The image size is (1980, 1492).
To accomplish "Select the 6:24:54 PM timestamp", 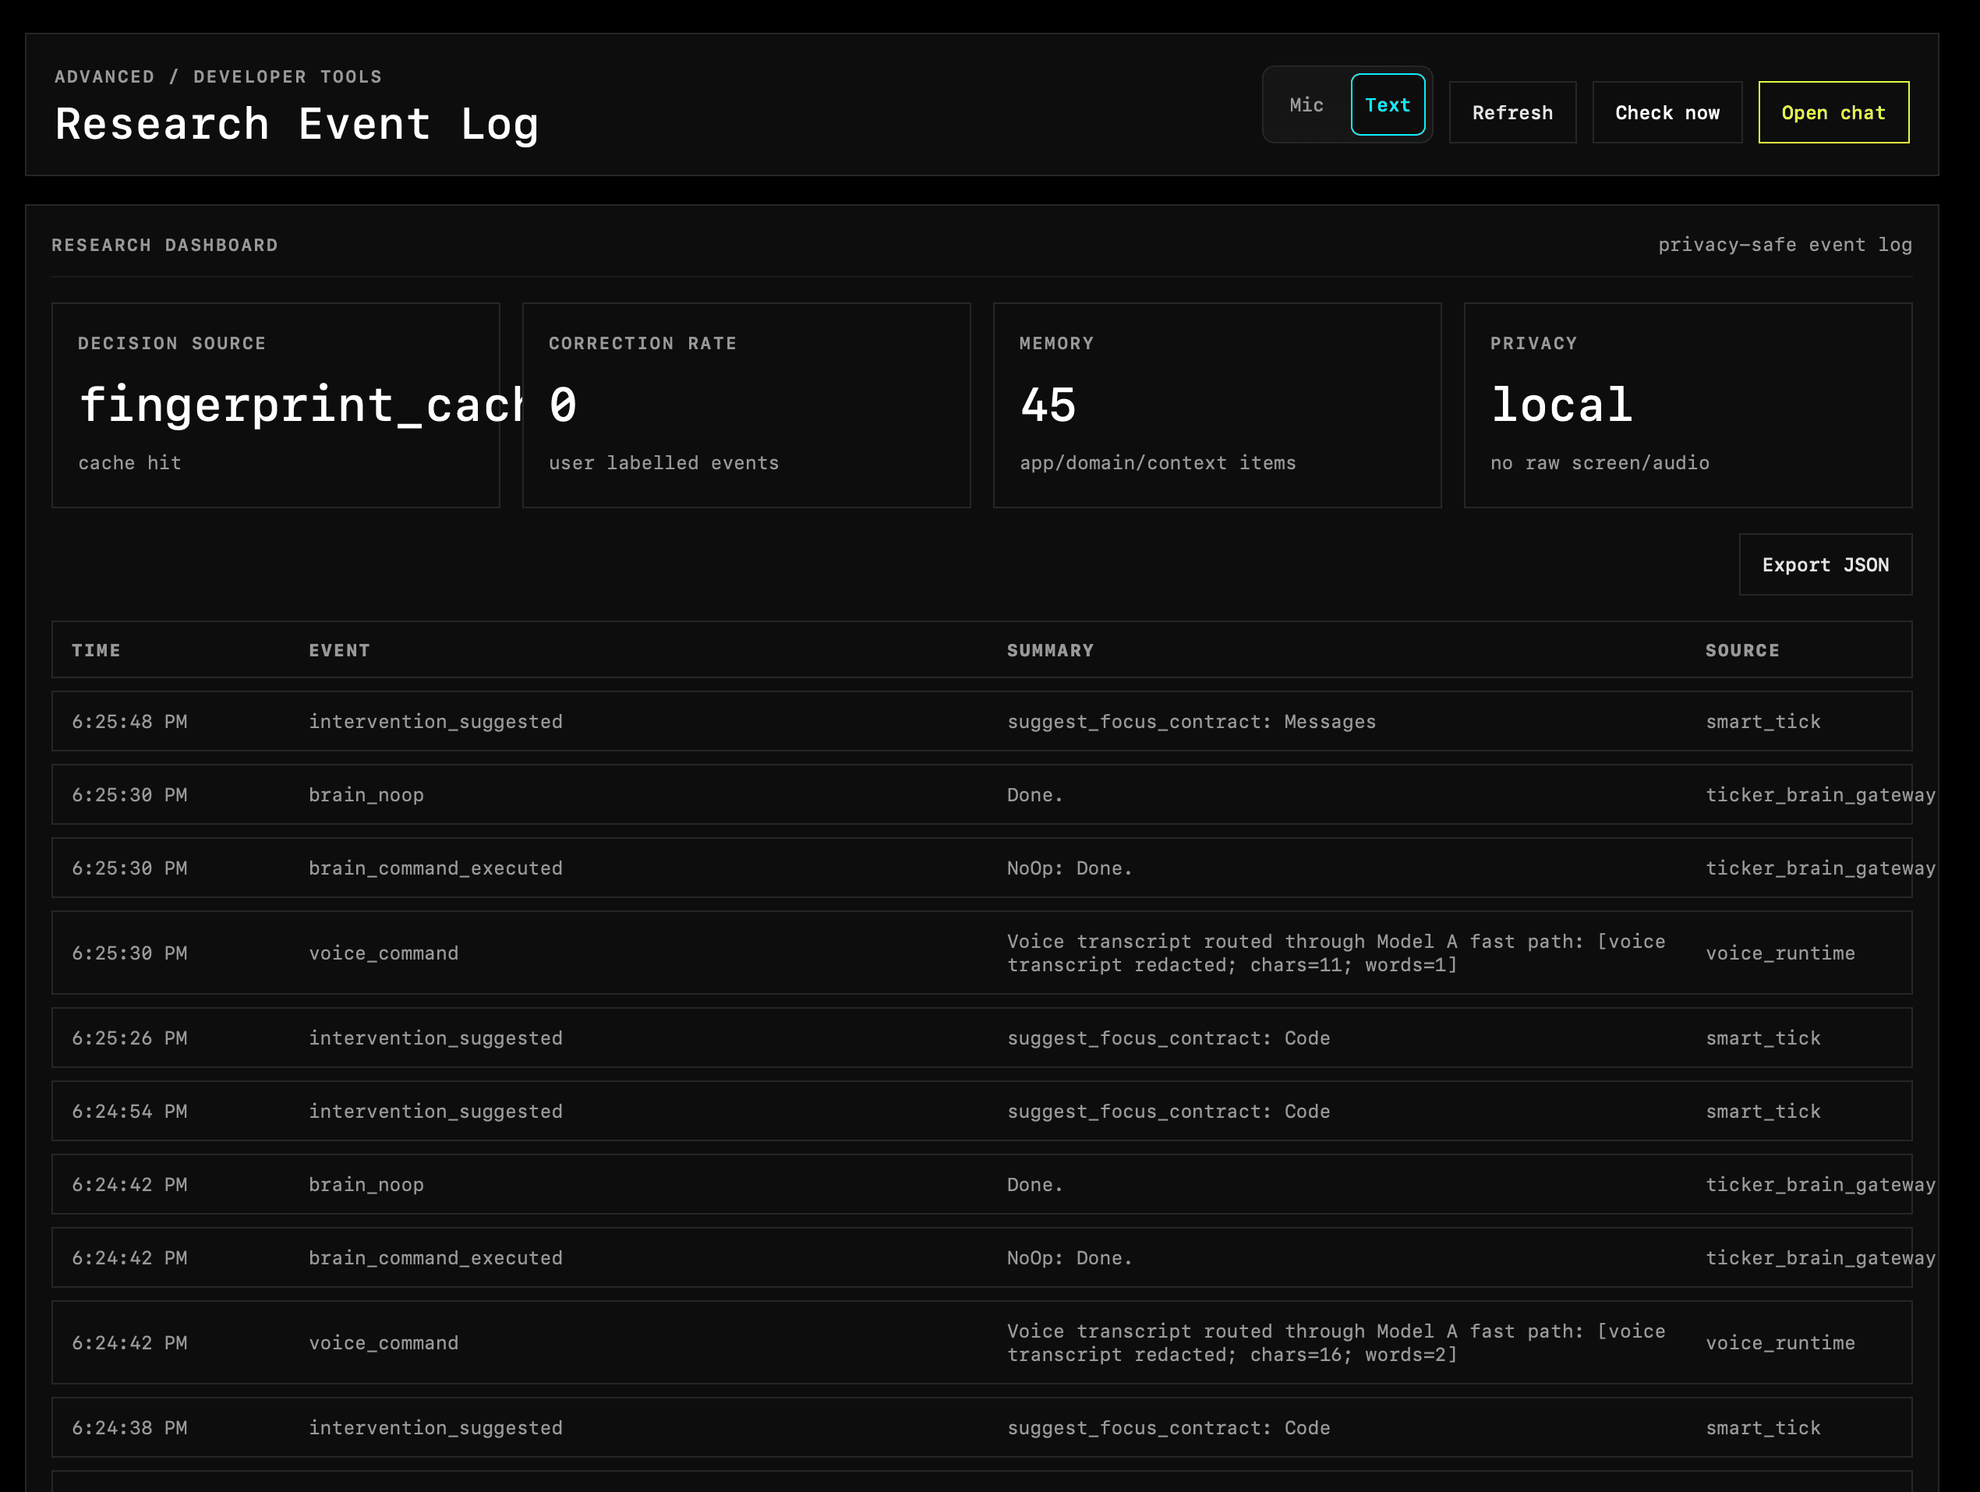I will pyautogui.click(x=130, y=1112).
